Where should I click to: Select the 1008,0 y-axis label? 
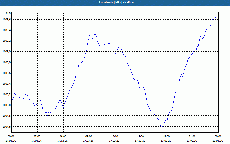tap(6, 105)
